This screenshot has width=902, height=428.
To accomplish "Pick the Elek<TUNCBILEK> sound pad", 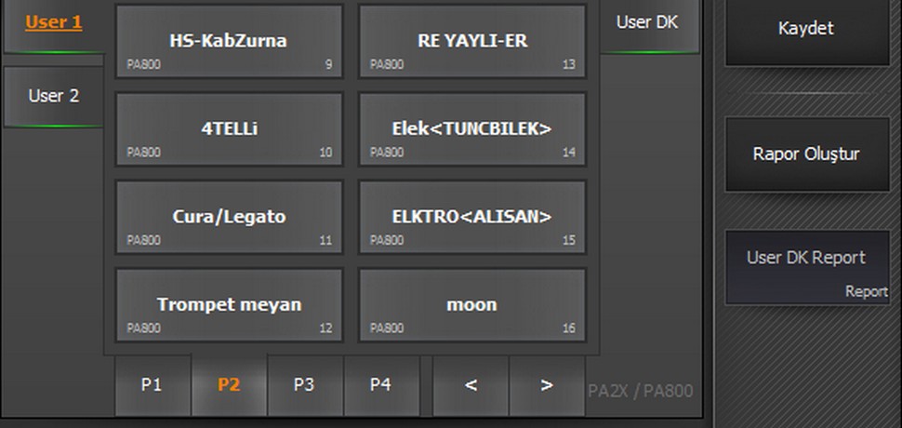I will (x=472, y=129).
